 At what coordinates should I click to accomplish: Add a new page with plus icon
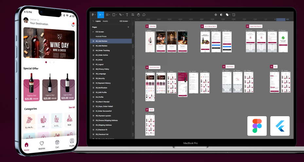click(x=128, y=27)
